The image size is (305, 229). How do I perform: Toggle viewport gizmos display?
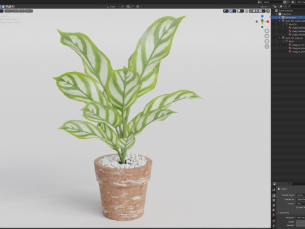coord(231,11)
